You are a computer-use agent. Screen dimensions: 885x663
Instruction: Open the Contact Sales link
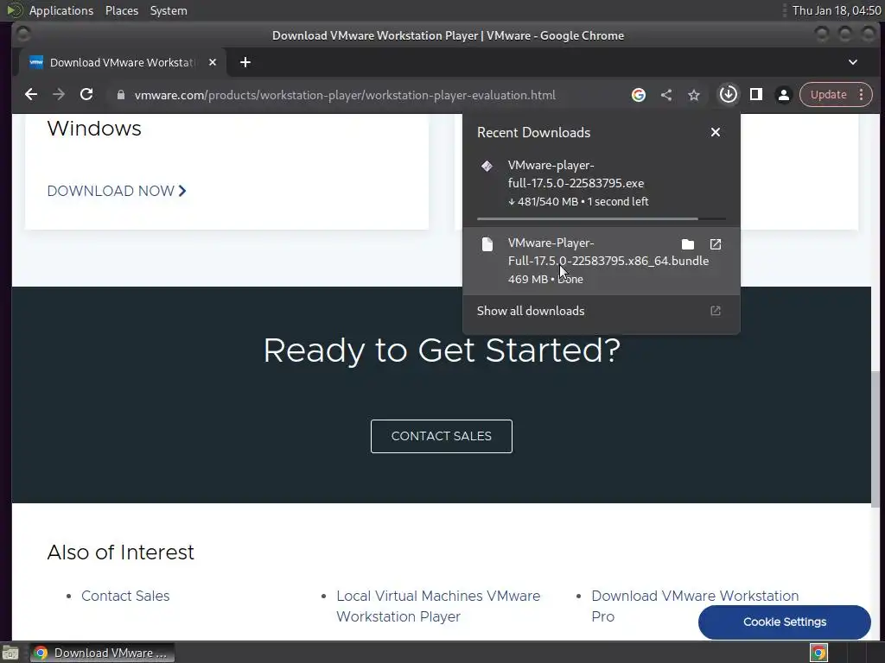click(x=125, y=596)
